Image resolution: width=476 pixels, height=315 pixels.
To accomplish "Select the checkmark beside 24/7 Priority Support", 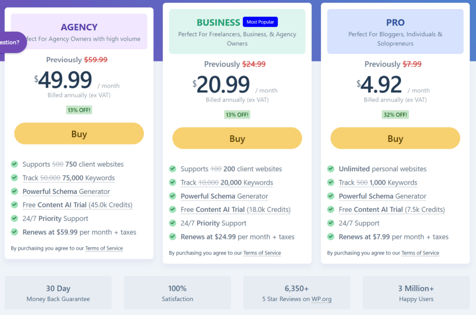I will (x=14, y=218).
